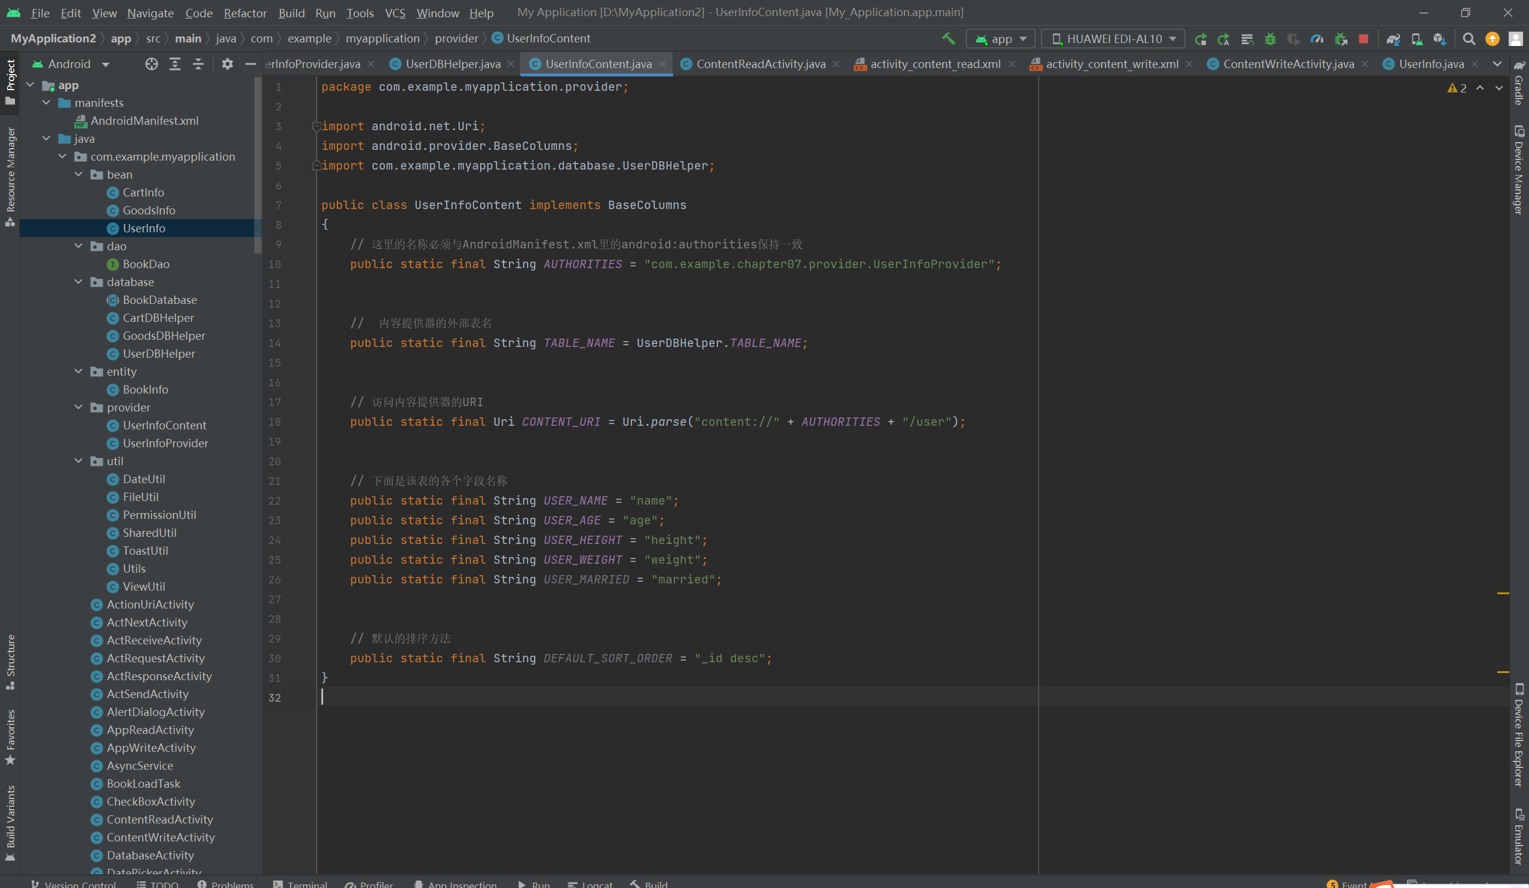Toggle the Structure tool window
Image resolution: width=1529 pixels, height=888 pixels.
(x=10, y=661)
